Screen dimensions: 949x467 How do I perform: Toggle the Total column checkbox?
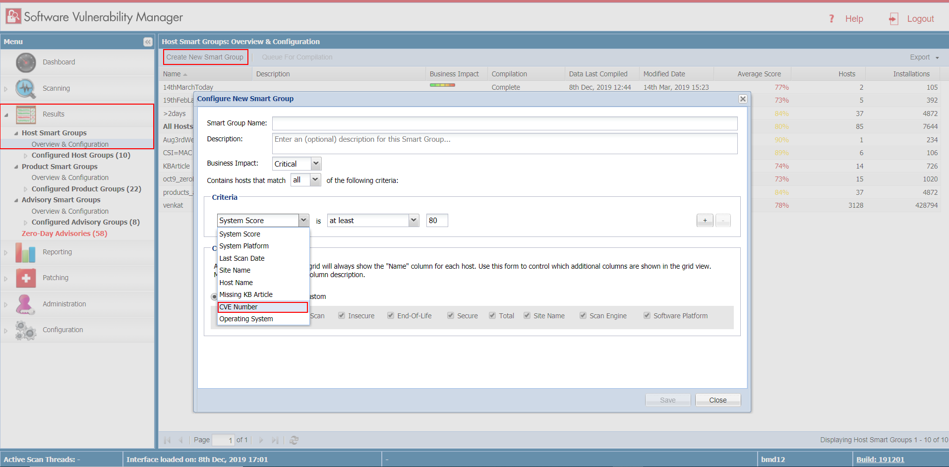pyautogui.click(x=492, y=316)
